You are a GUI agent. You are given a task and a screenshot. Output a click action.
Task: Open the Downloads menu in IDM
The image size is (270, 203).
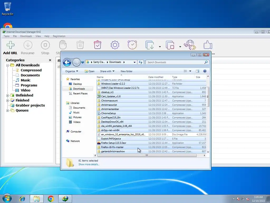tap(26, 36)
